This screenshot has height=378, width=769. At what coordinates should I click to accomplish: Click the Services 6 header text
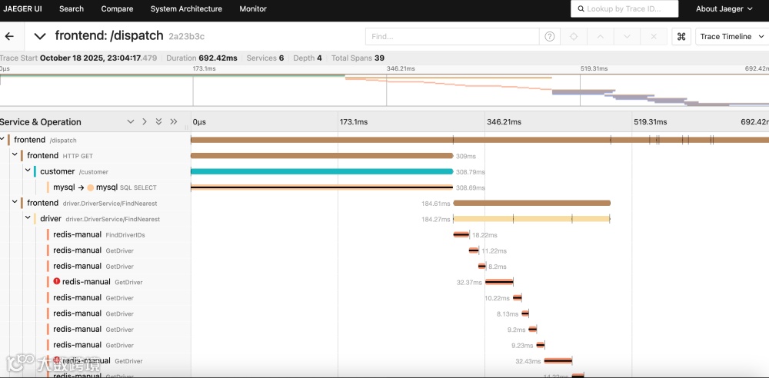point(265,58)
